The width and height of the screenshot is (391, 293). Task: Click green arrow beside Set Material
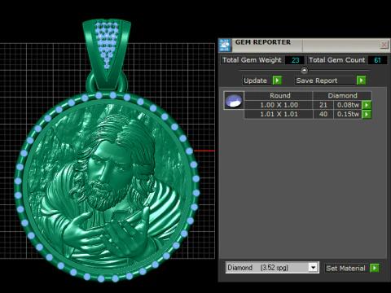(375, 268)
